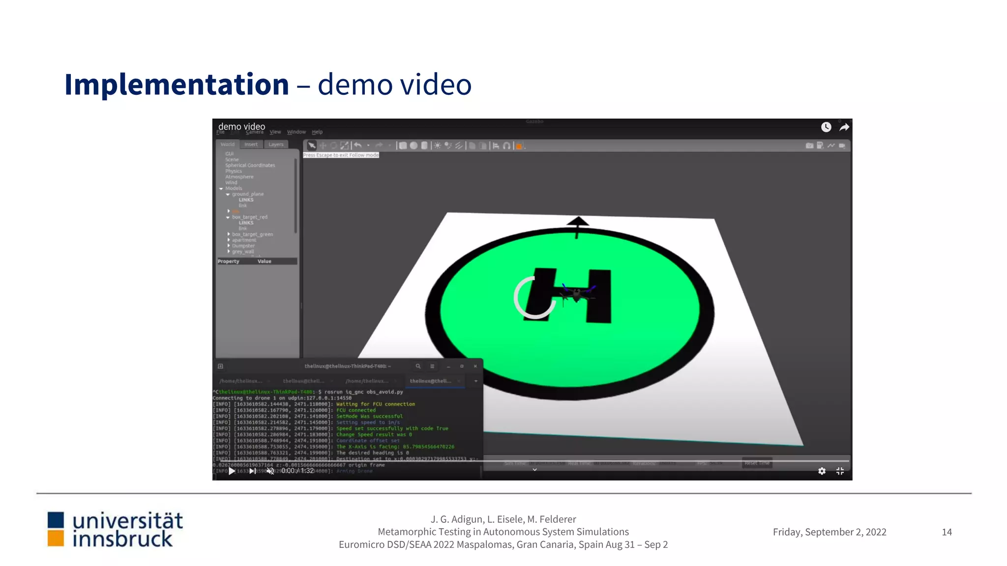Switch to the Insert tab
Image resolution: width=1007 pixels, height=566 pixels.
(251, 144)
